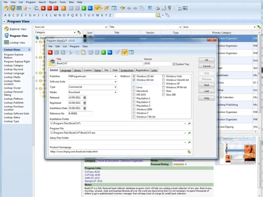Click the Last button in dialog
Viewport: 263px width, 197px height.
tap(207, 91)
